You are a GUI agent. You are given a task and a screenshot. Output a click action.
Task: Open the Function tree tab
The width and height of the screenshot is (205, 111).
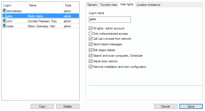(x=108, y=5)
